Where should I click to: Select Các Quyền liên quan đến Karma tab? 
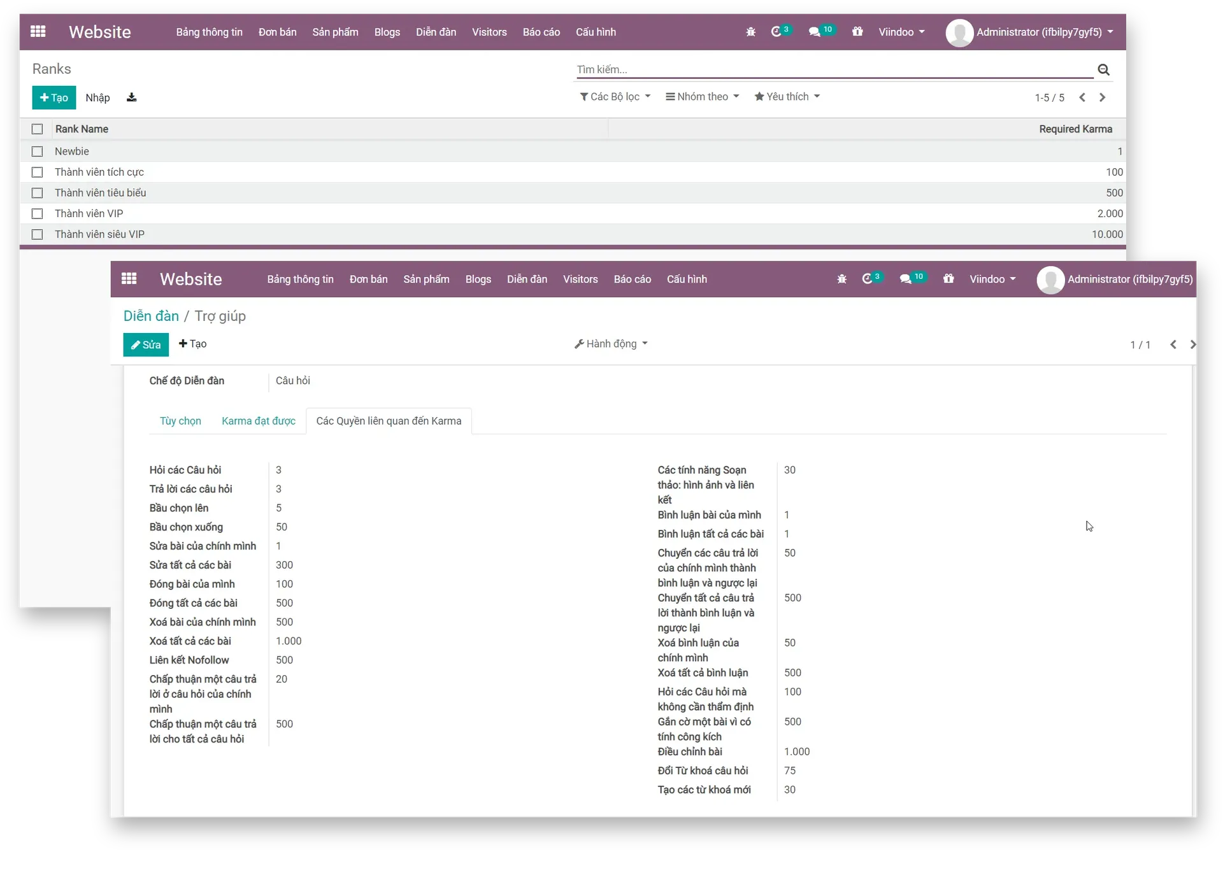tap(389, 421)
